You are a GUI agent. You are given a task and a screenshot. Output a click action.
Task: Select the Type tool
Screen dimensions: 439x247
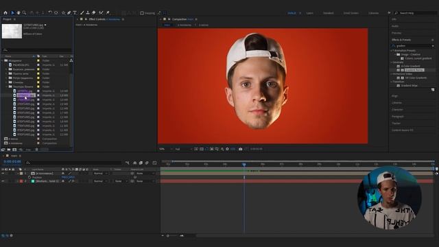(x=75, y=13)
